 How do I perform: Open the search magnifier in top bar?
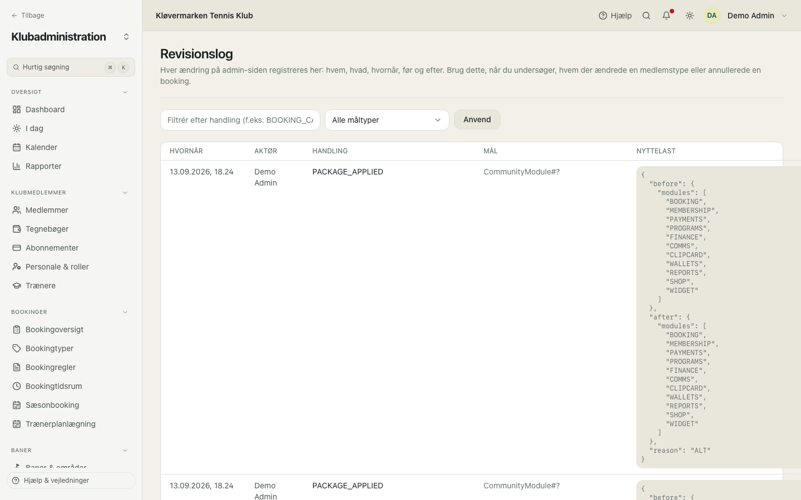[x=646, y=16]
